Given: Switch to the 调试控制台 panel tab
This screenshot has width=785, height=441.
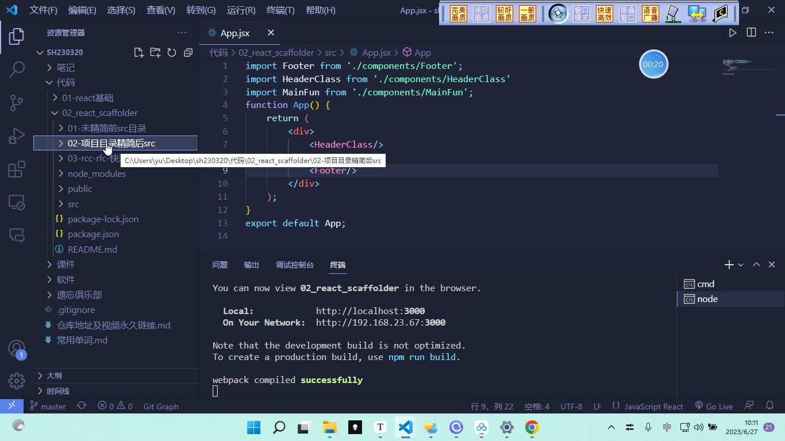Looking at the screenshot, I should point(295,265).
